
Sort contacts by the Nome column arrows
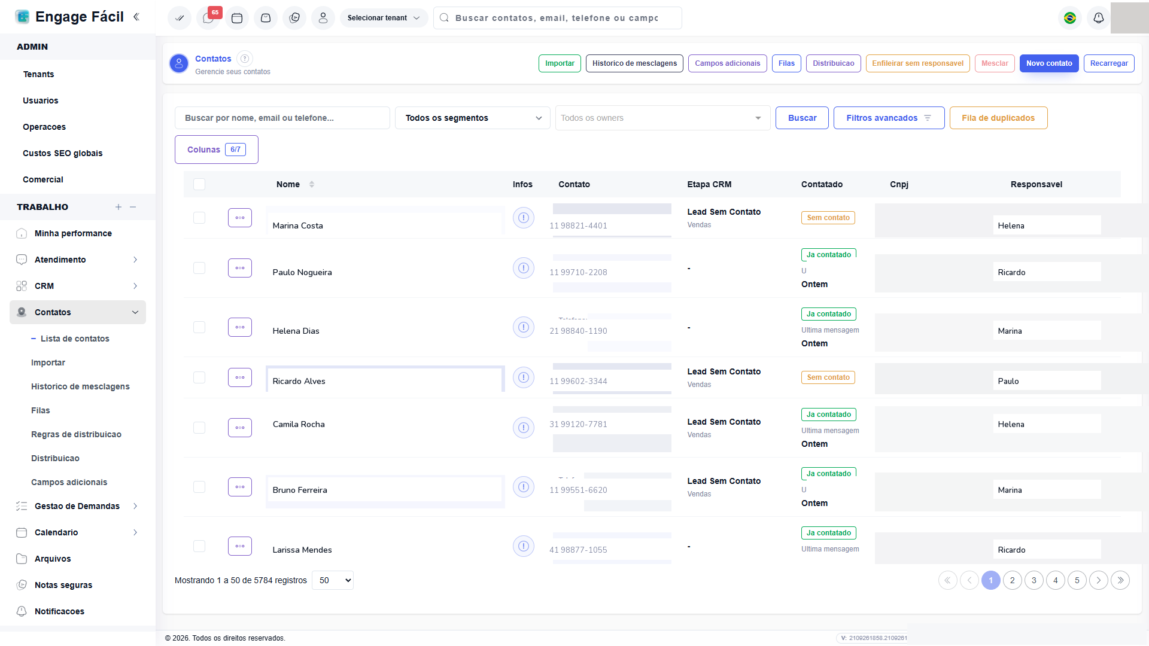(312, 184)
